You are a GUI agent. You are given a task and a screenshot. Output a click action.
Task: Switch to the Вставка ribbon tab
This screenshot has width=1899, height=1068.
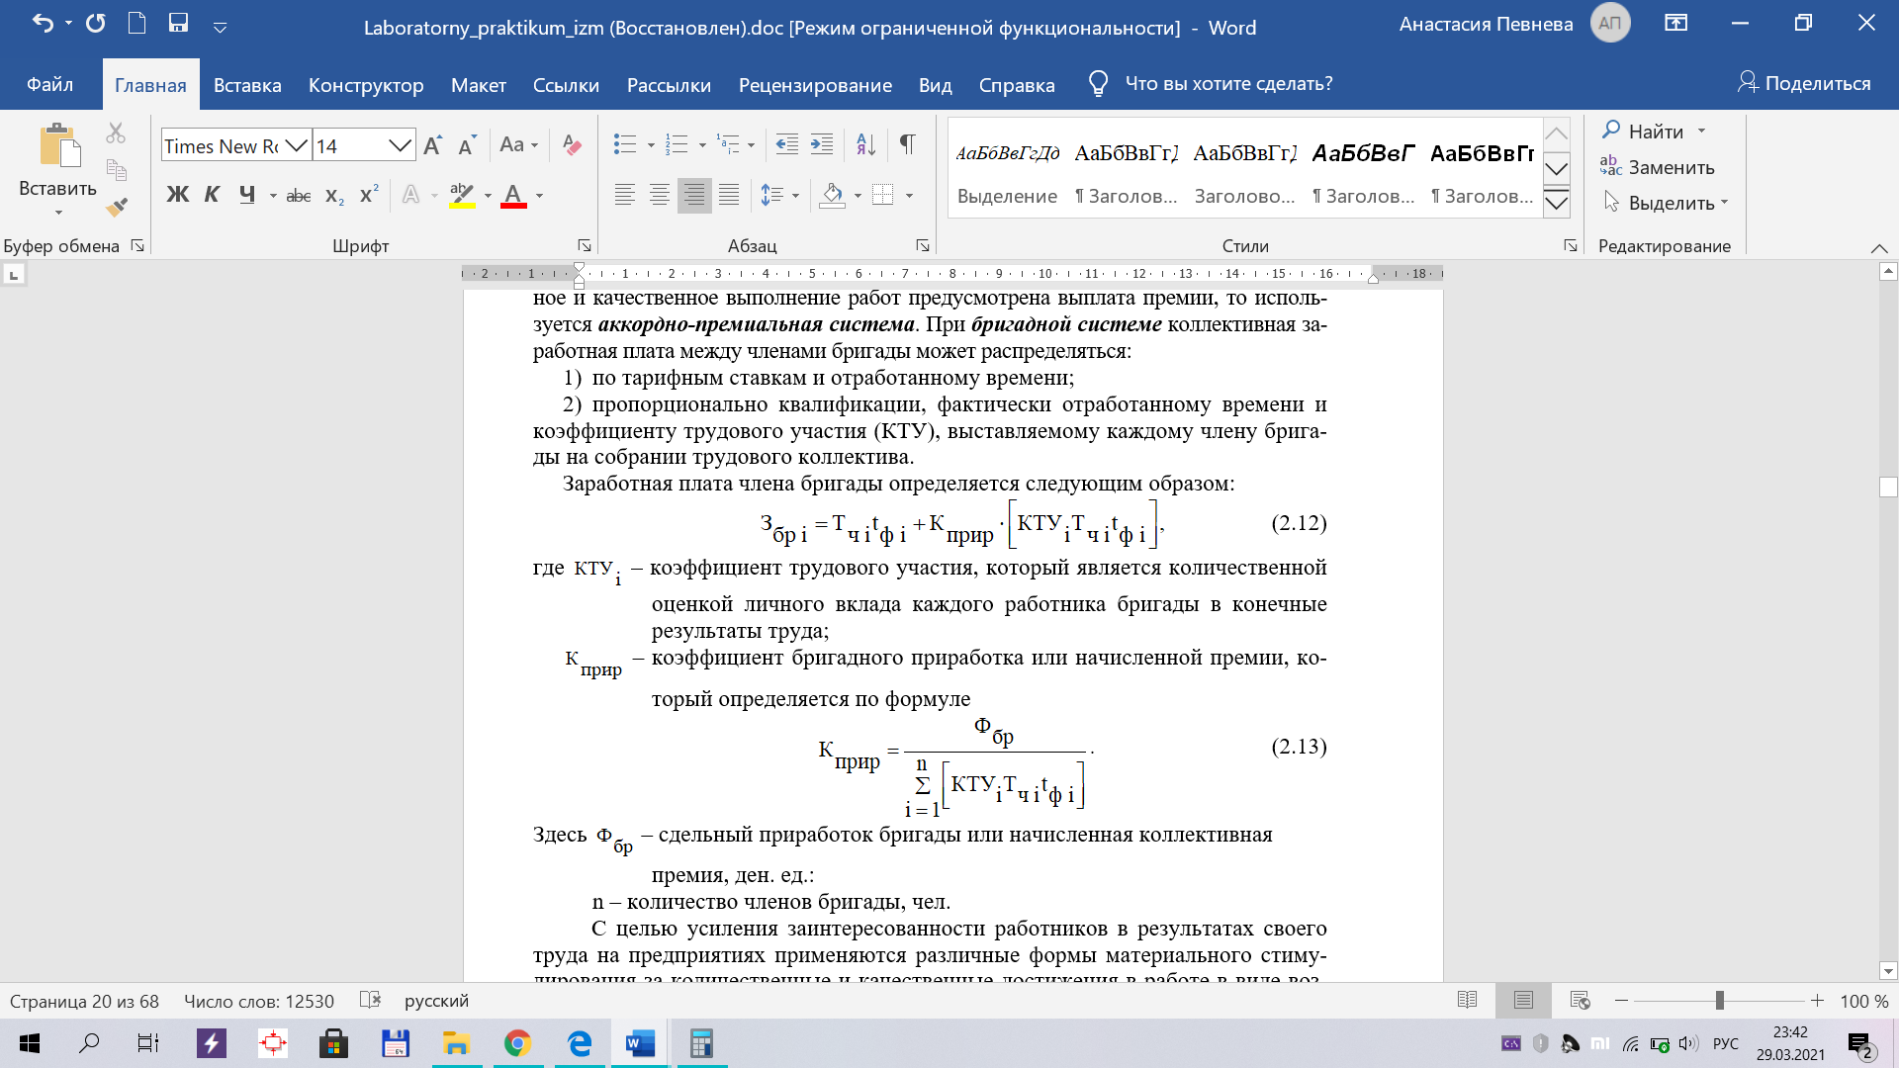click(x=247, y=85)
